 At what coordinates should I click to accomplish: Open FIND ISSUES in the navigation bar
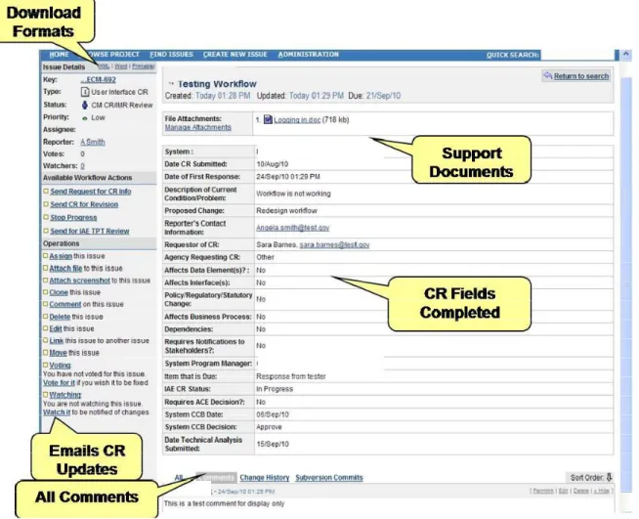click(x=171, y=55)
